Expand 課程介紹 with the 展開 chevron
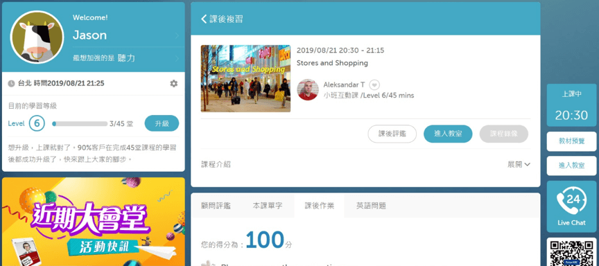The width and height of the screenshot is (599, 266). (x=519, y=164)
